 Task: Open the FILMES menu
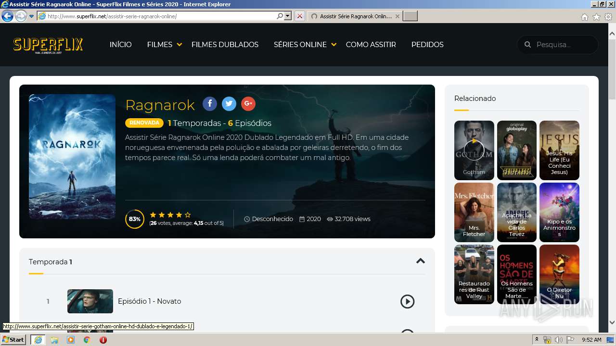point(160,45)
